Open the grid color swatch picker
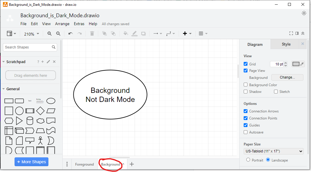 coord(296,64)
